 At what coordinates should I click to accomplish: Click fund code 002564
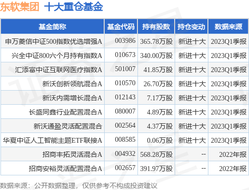[x=125, y=125]
